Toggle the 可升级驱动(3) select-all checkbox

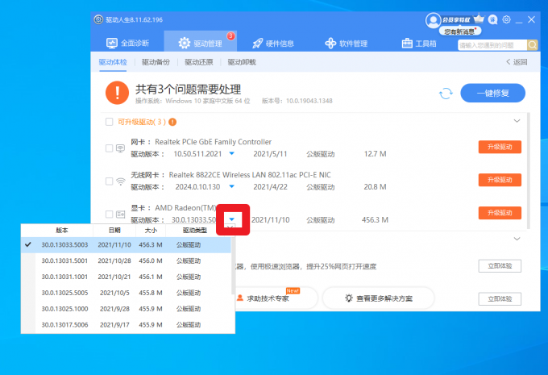pyautogui.click(x=110, y=122)
